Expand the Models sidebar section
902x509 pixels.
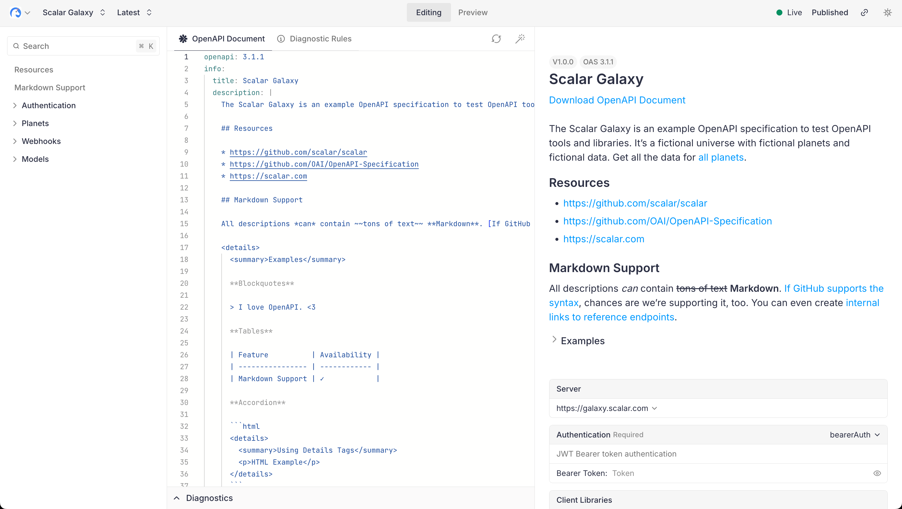15,159
